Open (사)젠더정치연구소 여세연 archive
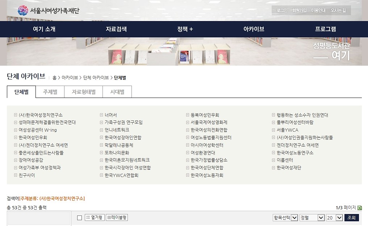This screenshot has width=368, height=226. pyautogui.click(x=43, y=145)
